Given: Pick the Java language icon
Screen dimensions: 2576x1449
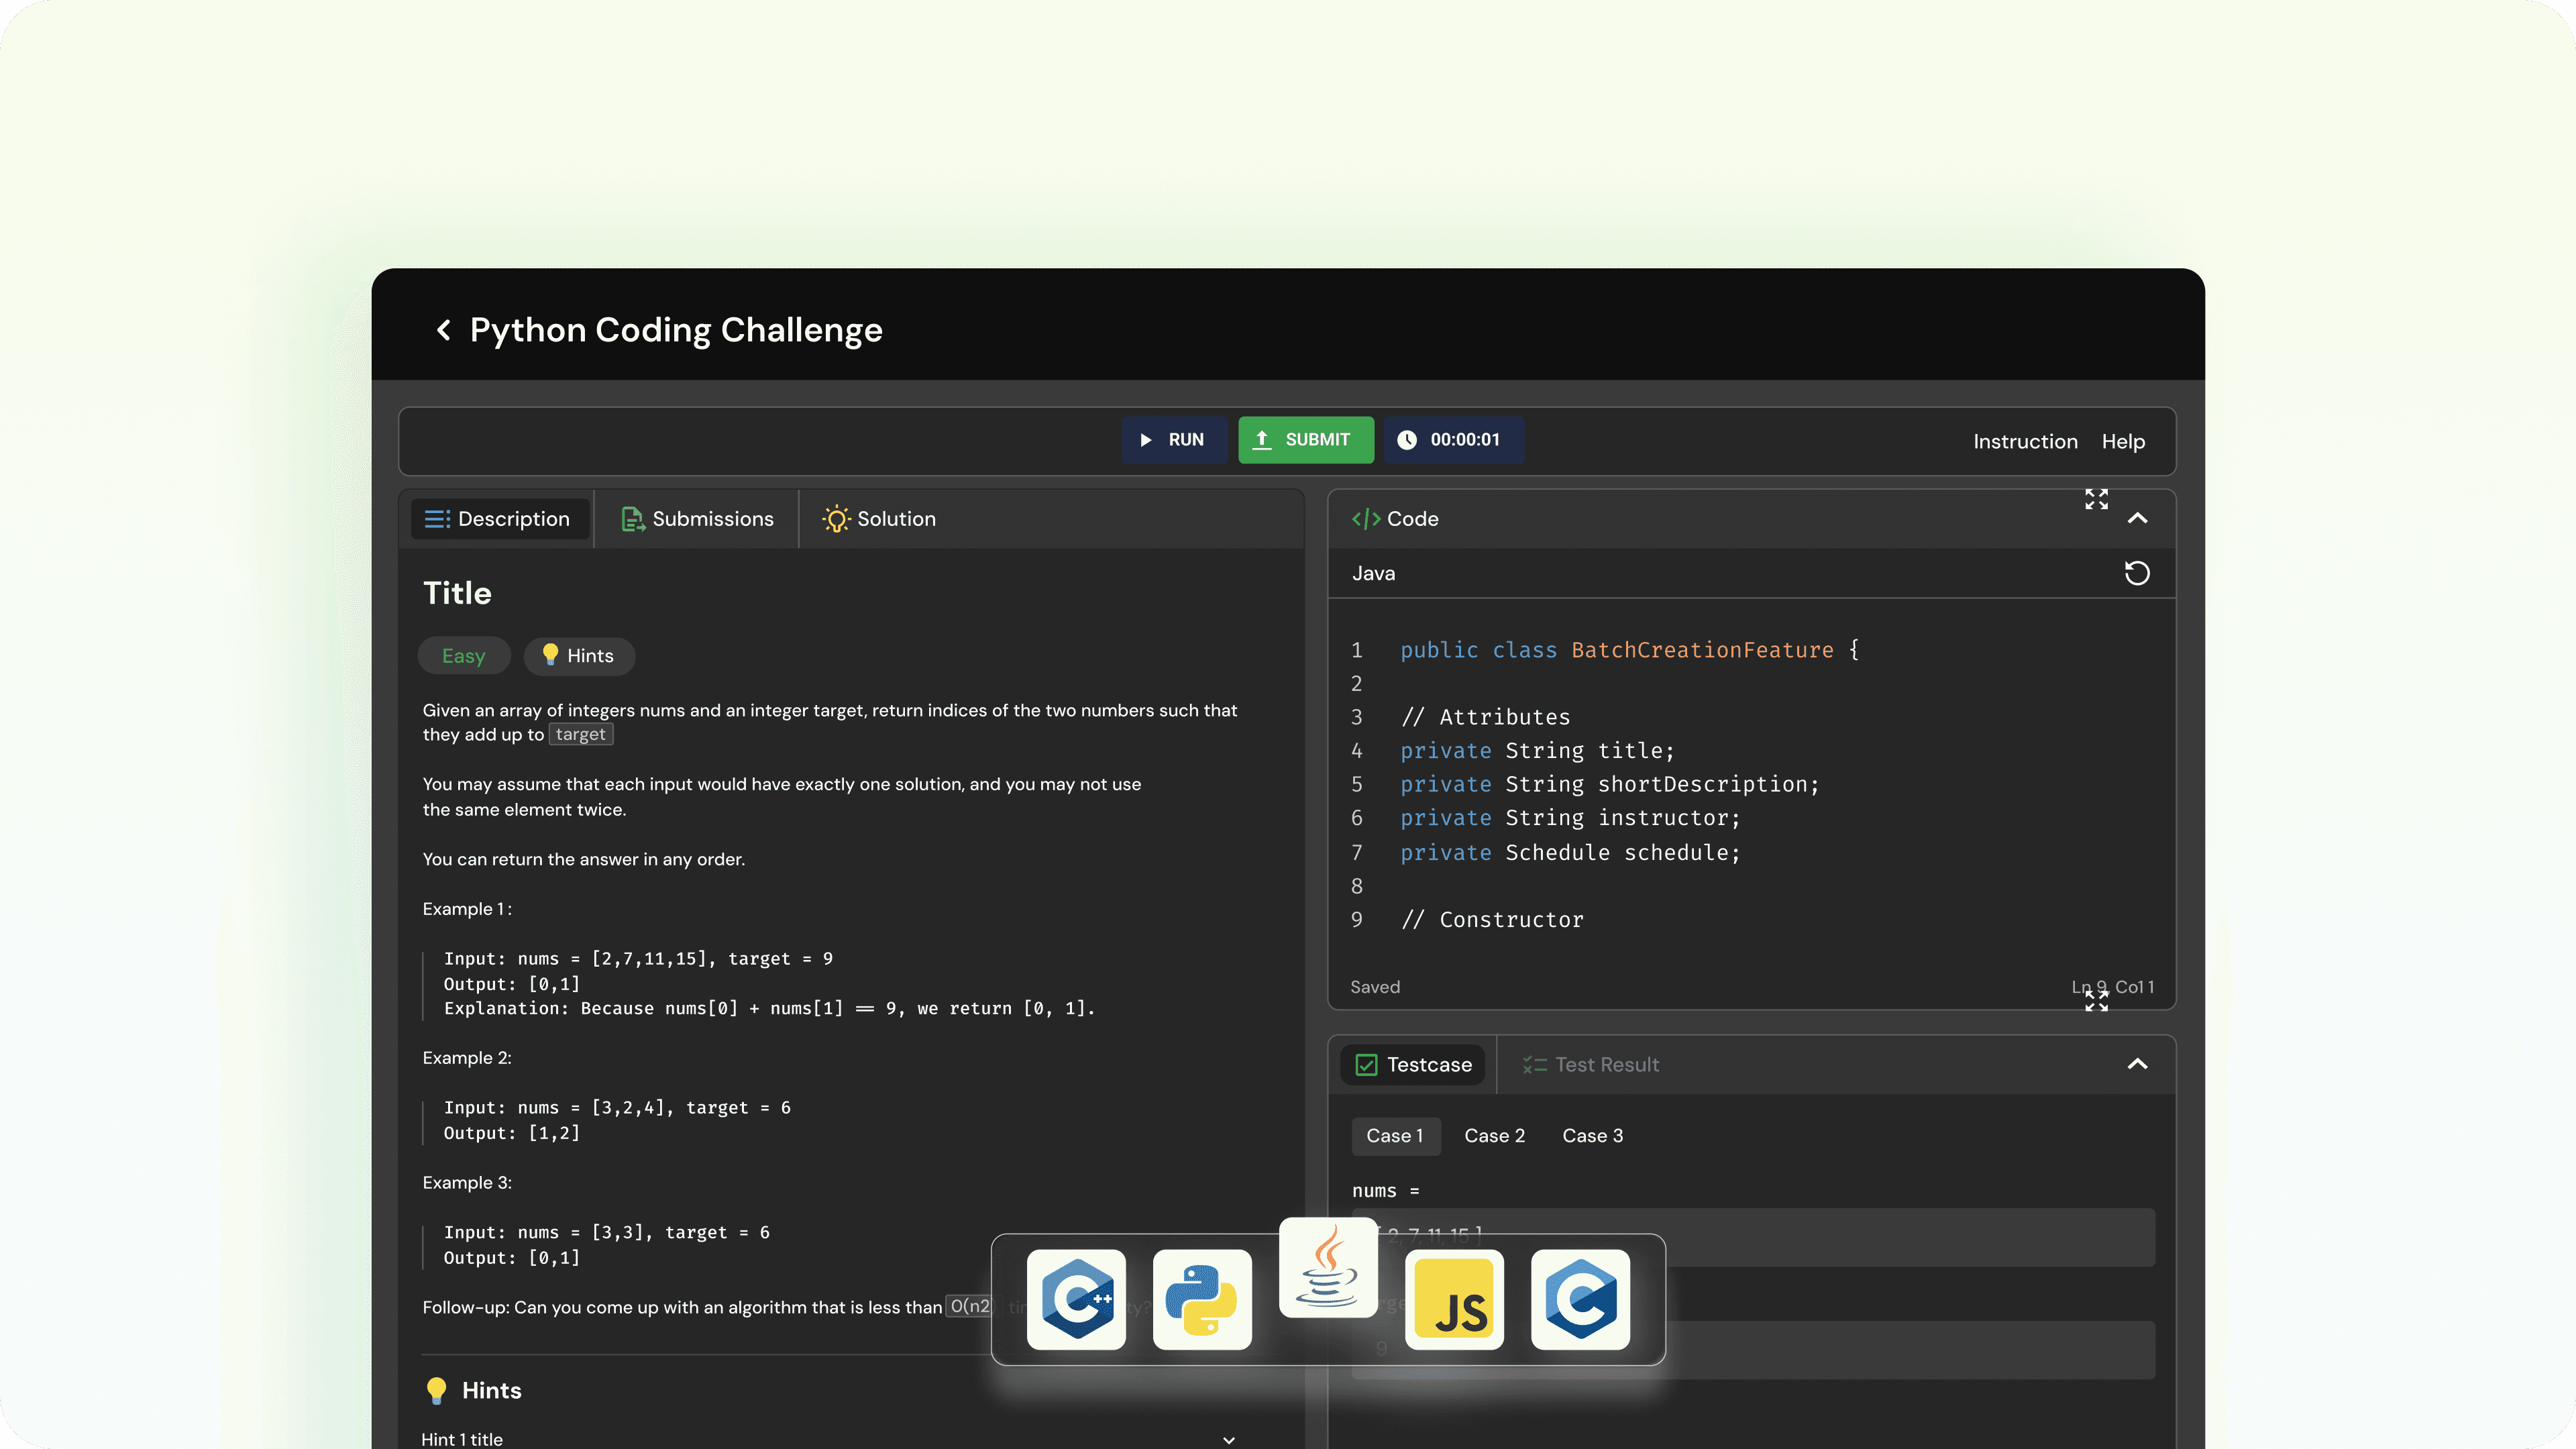Looking at the screenshot, I should [x=1328, y=1267].
